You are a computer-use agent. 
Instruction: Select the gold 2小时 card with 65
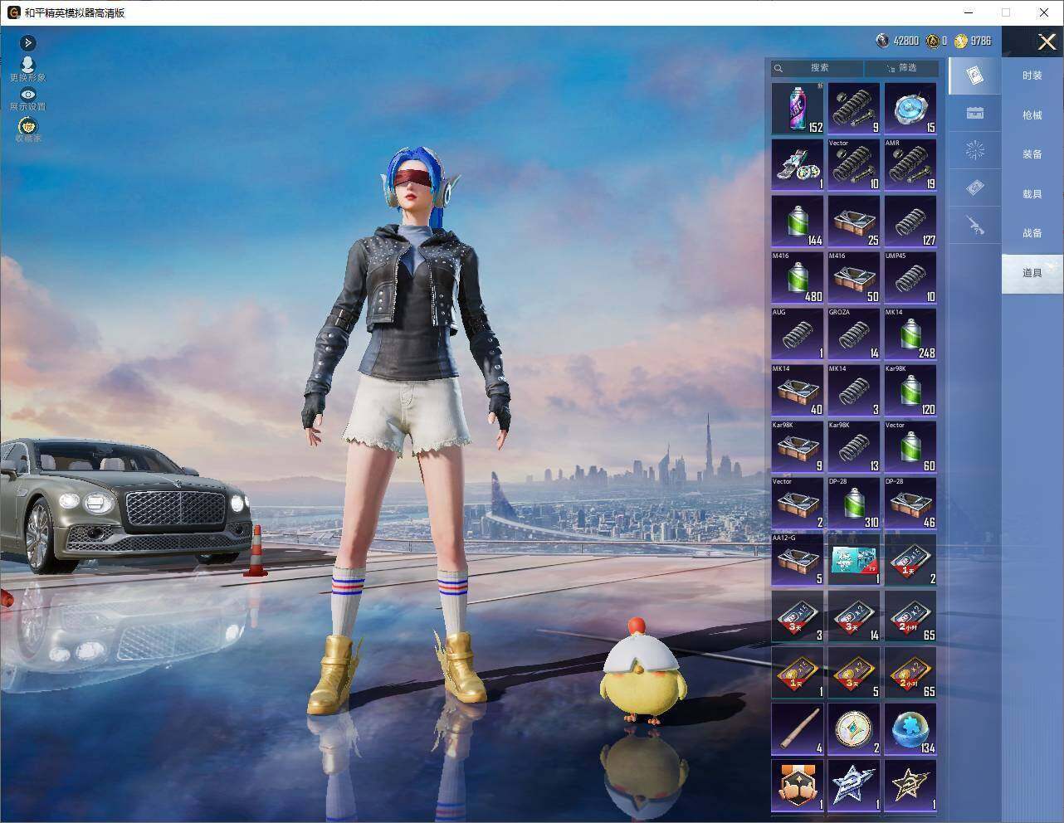[910, 672]
